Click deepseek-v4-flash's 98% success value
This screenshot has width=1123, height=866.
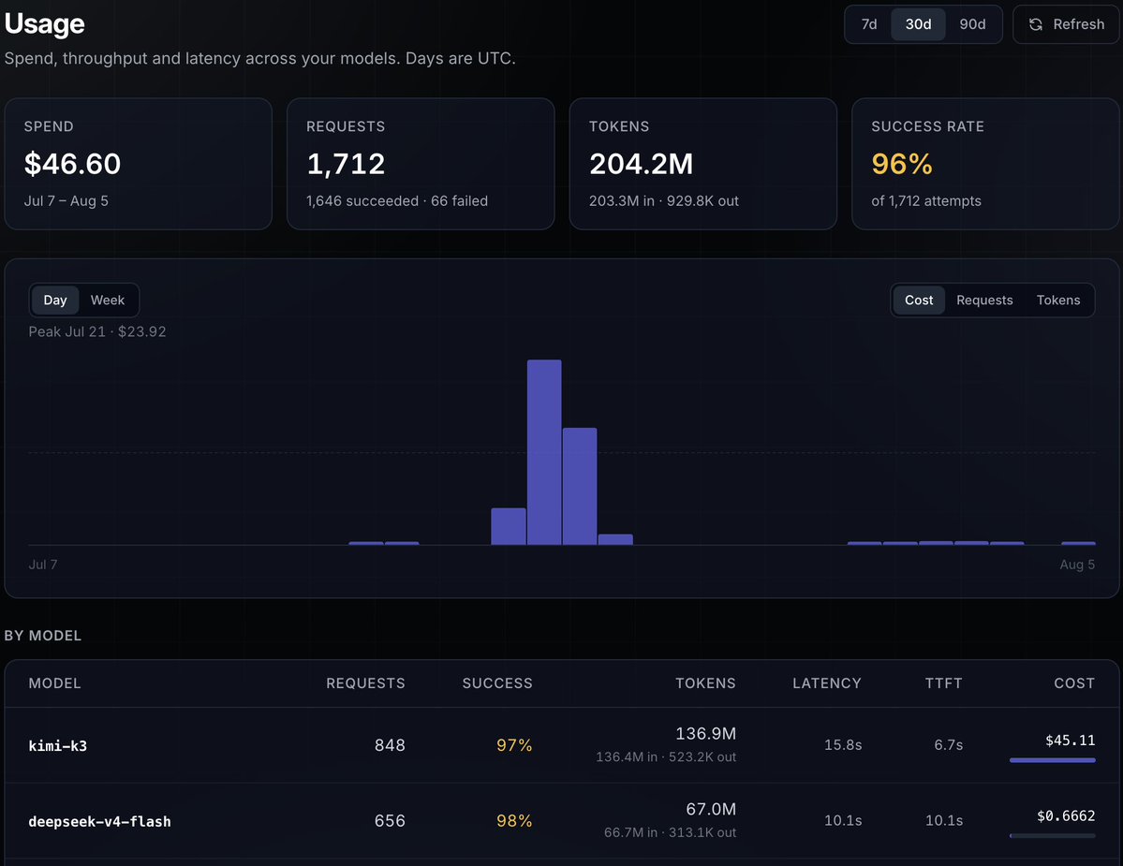click(514, 821)
